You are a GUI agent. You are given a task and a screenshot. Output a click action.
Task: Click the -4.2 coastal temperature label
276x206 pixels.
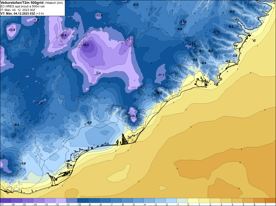(228, 61)
